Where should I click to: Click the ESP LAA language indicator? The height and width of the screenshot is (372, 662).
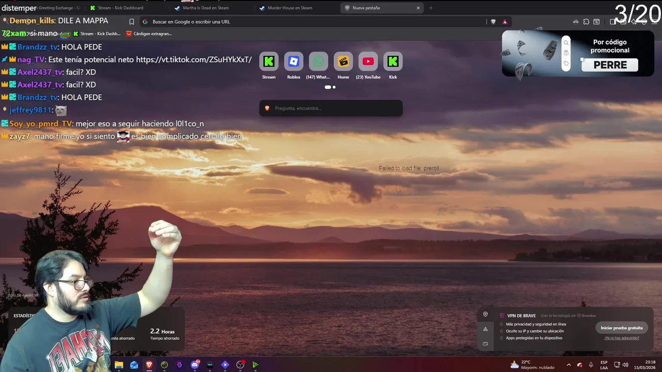pyautogui.click(x=604, y=365)
